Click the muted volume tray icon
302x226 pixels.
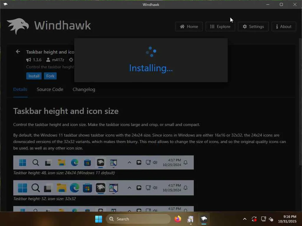[271, 219]
